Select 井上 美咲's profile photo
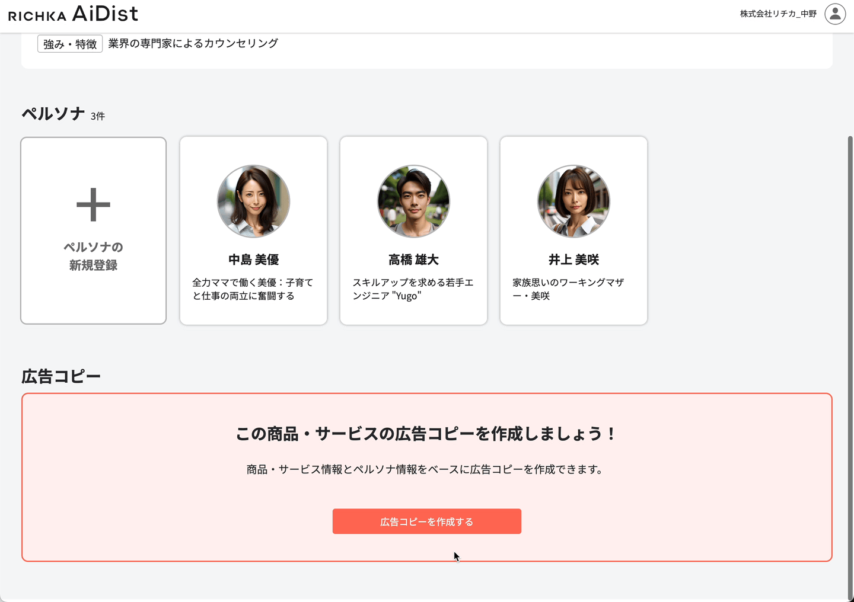 pyautogui.click(x=573, y=201)
